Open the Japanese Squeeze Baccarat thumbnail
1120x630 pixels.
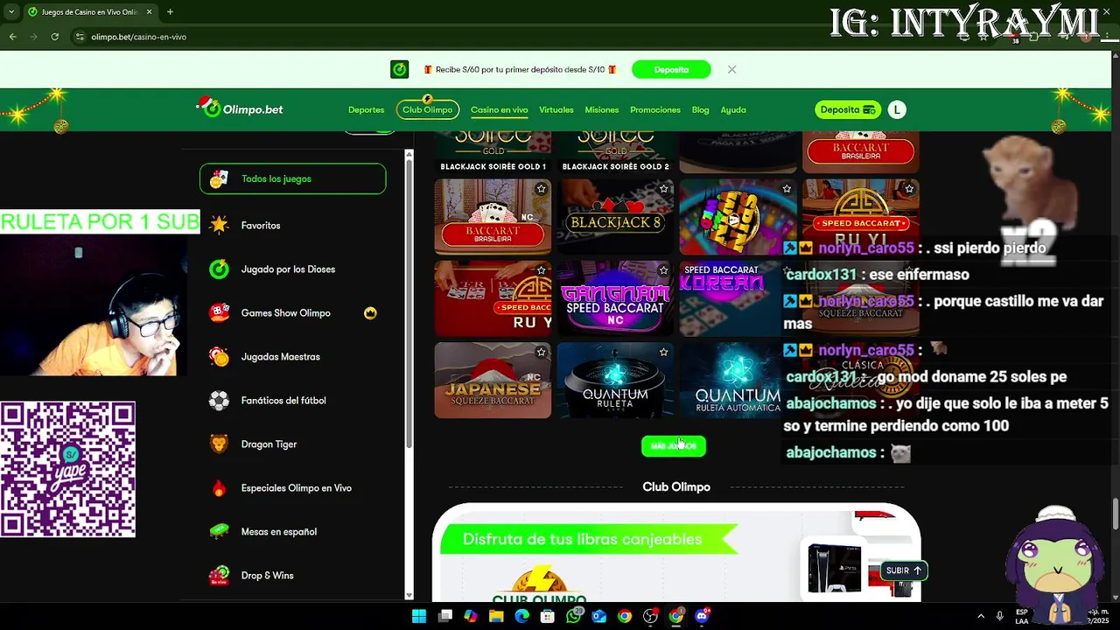pyautogui.click(x=493, y=380)
